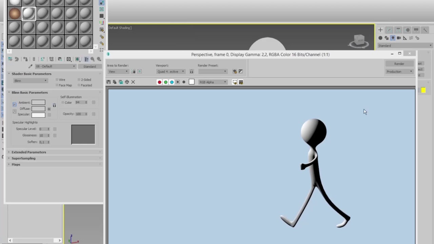Switch to the Modify command panel tab
The width and height of the screenshot is (434, 244).
[x=390, y=30]
